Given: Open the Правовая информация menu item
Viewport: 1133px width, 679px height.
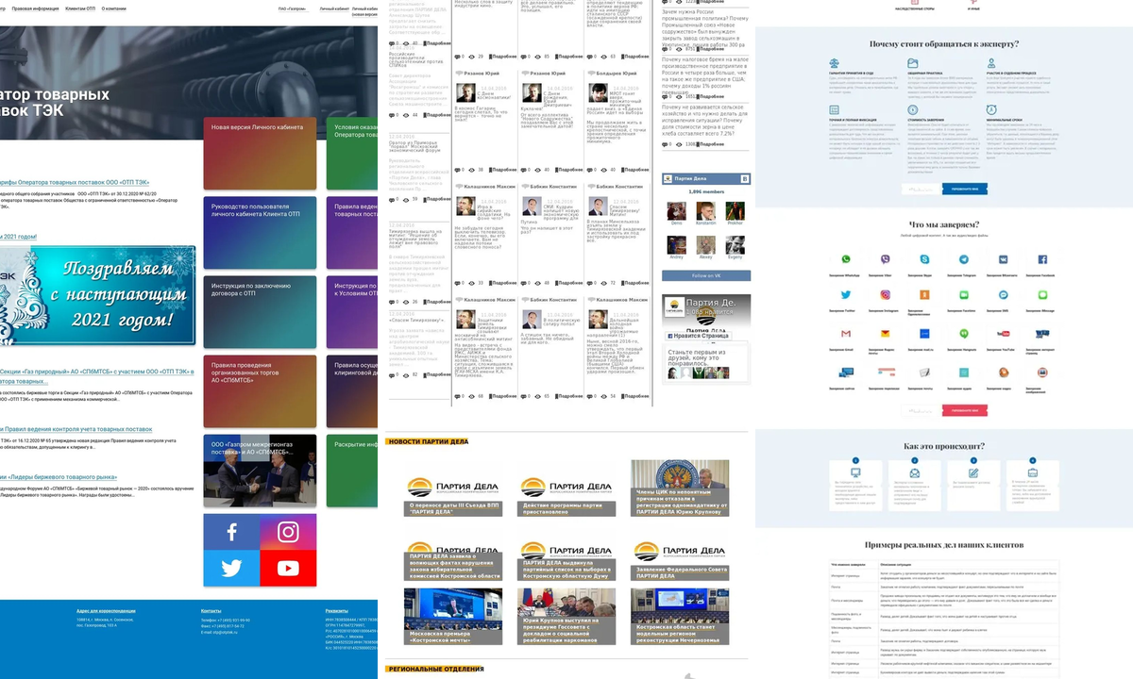Looking at the screenshot, I should pos(35,8).
